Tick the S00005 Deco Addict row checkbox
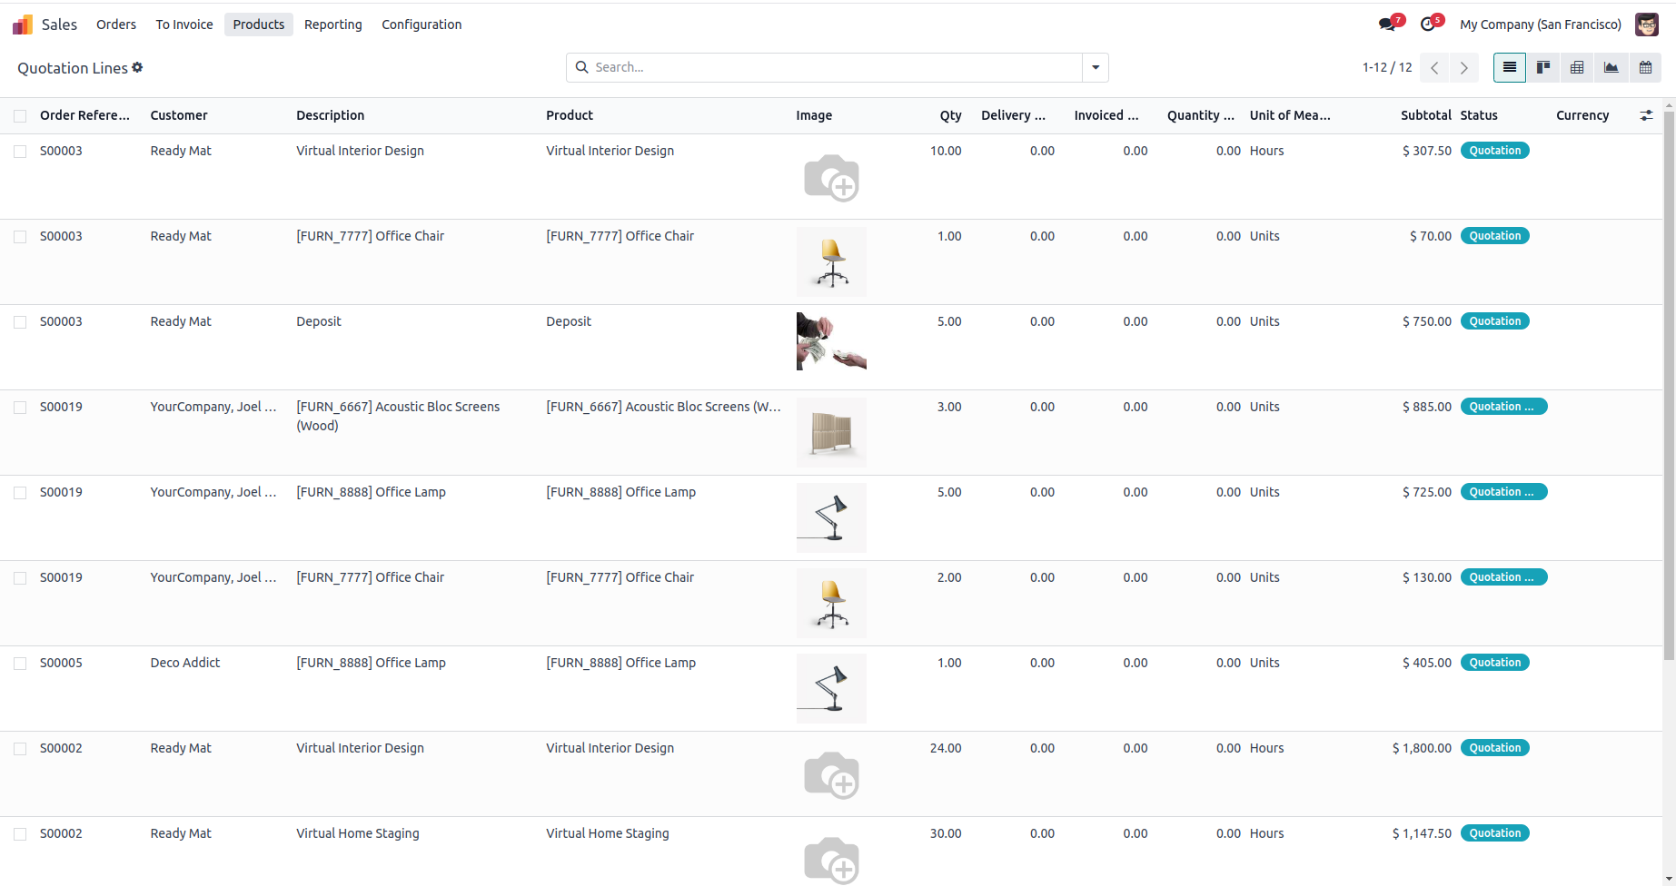This screenshot has height=886, width=1676. (20, 664)
